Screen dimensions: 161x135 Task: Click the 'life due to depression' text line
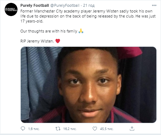pyautogui.click(x=88, y=16)
